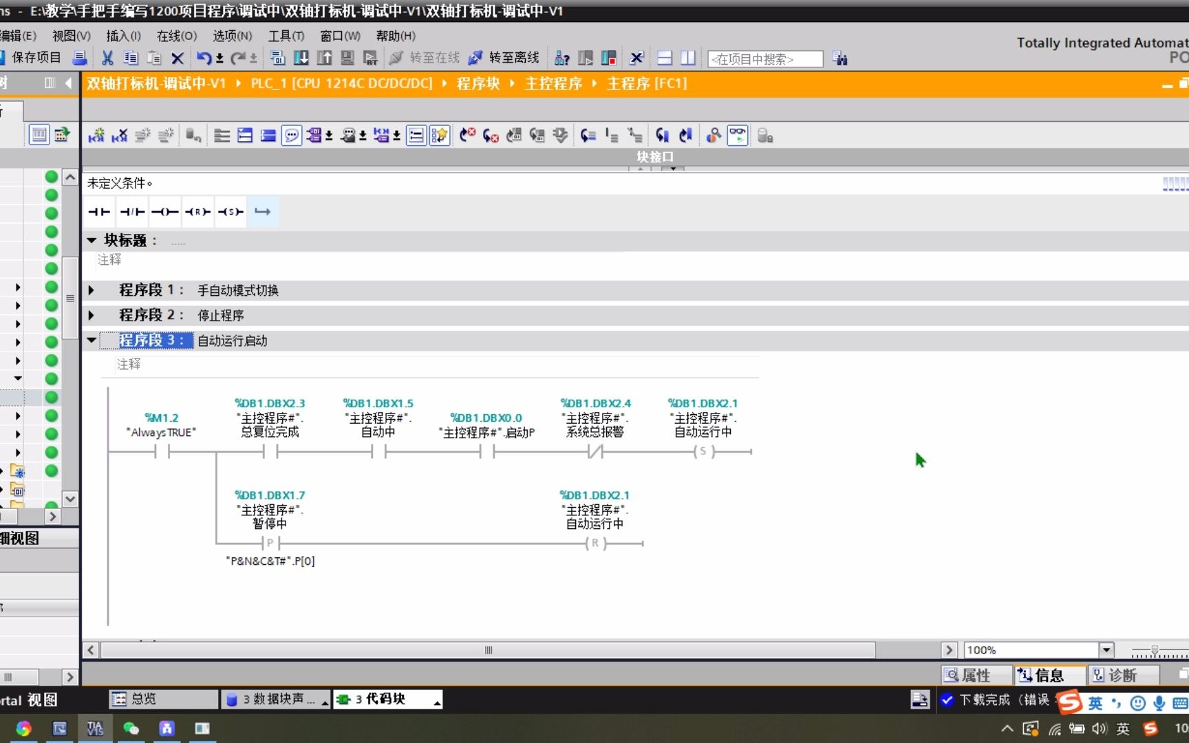The width and height of the screenshot is (1189, 743).
Task: Toggle monitoring glasses icon
Action: point(738,136)
